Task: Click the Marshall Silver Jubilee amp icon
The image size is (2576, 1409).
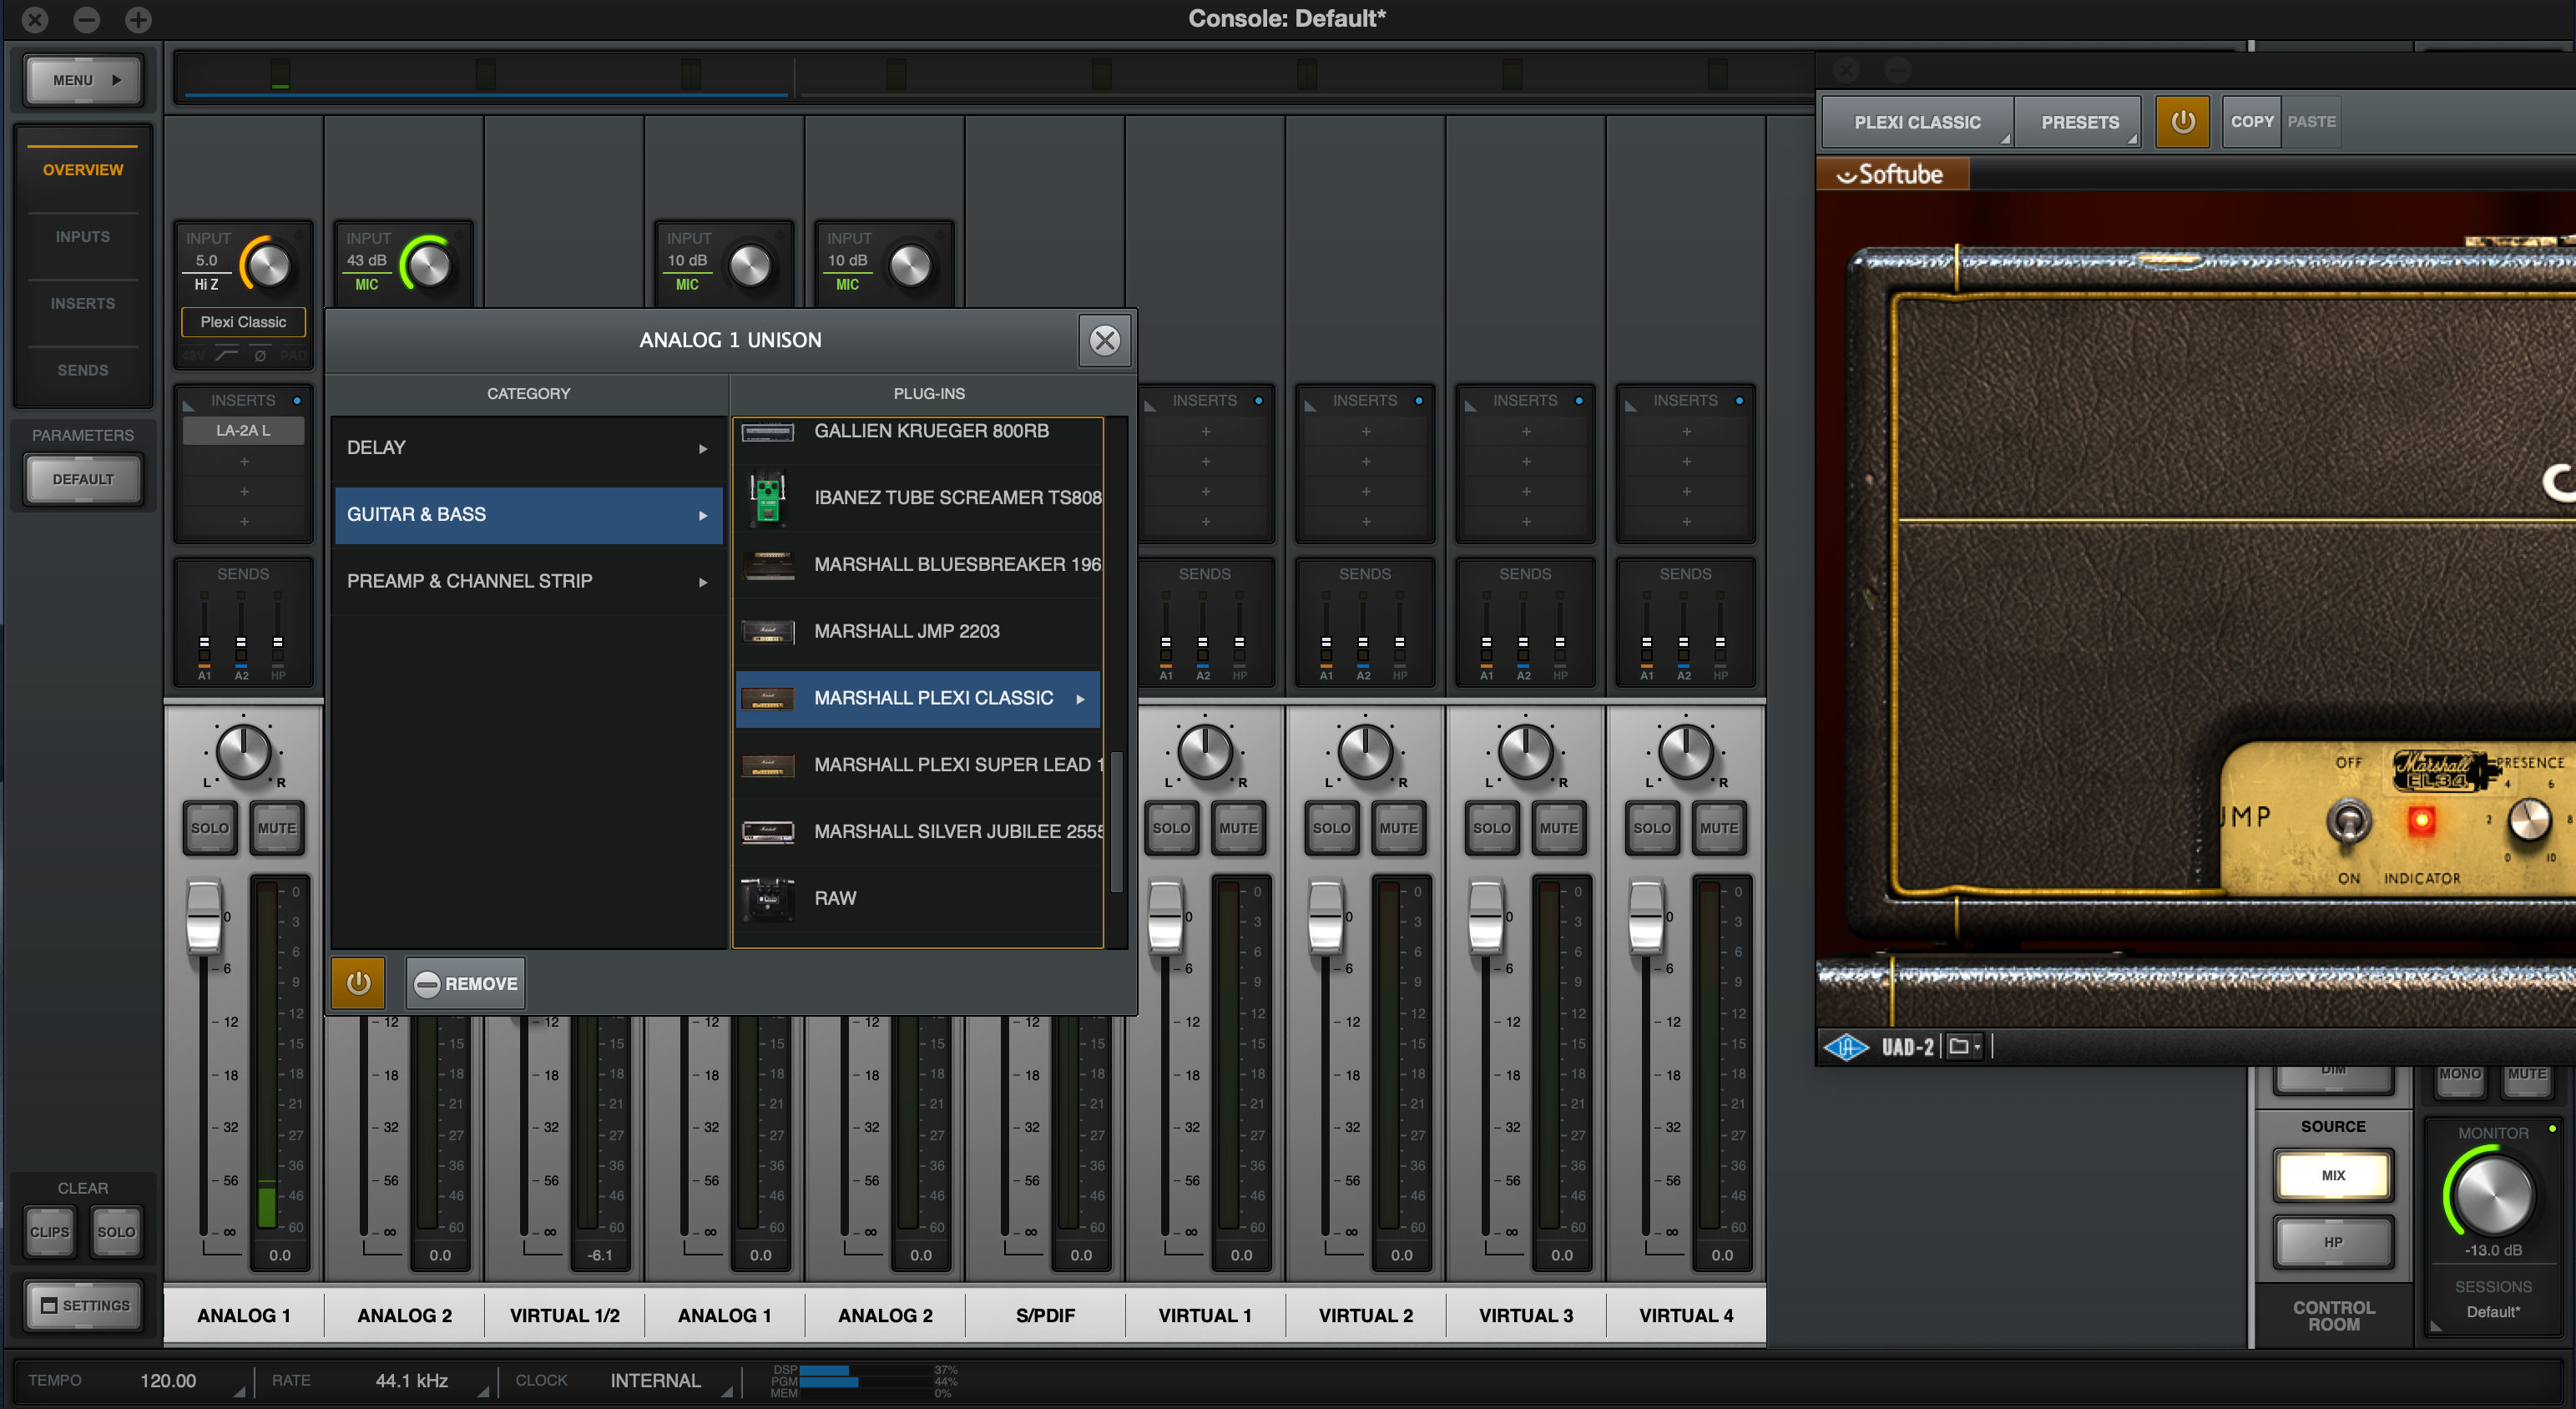Action: pos(767,831)
